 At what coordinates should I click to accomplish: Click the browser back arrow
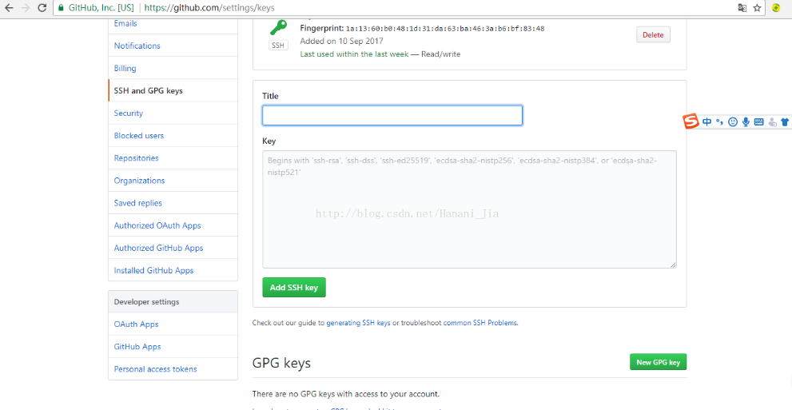[x=9, y=7]
